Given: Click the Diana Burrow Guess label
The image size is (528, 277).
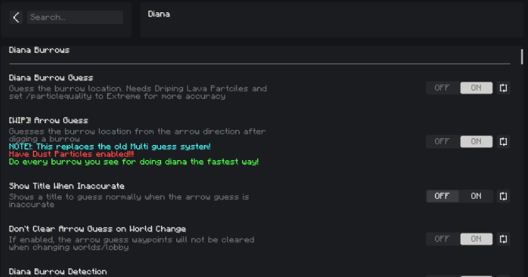Looking at the screenshot, I should (x=51, y=78).
